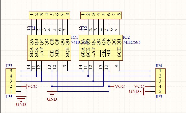Click the IC1 designator label
Screen dimensions: 186x113
tap(75, 37)
